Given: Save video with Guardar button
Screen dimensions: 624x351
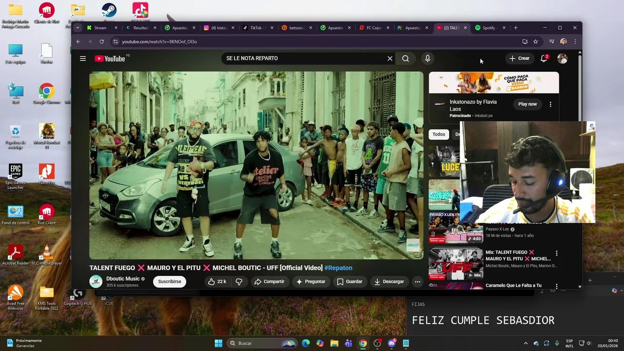Looking at the screenshot, I should pos(350,281).
